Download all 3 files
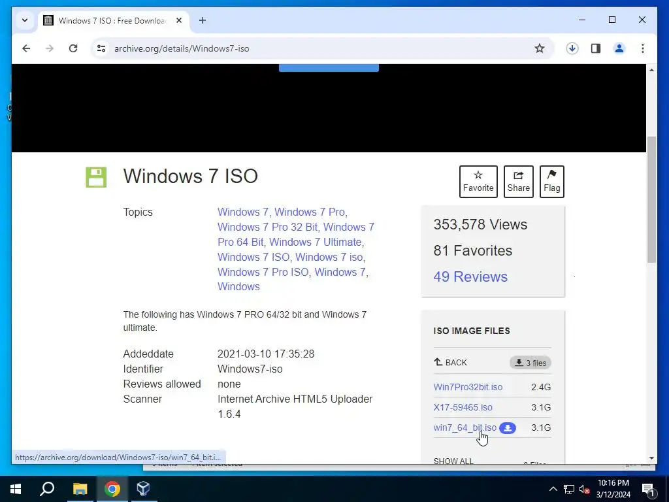Image resolution: width=669 pixels, height=502 pixels. click(530, 363)
